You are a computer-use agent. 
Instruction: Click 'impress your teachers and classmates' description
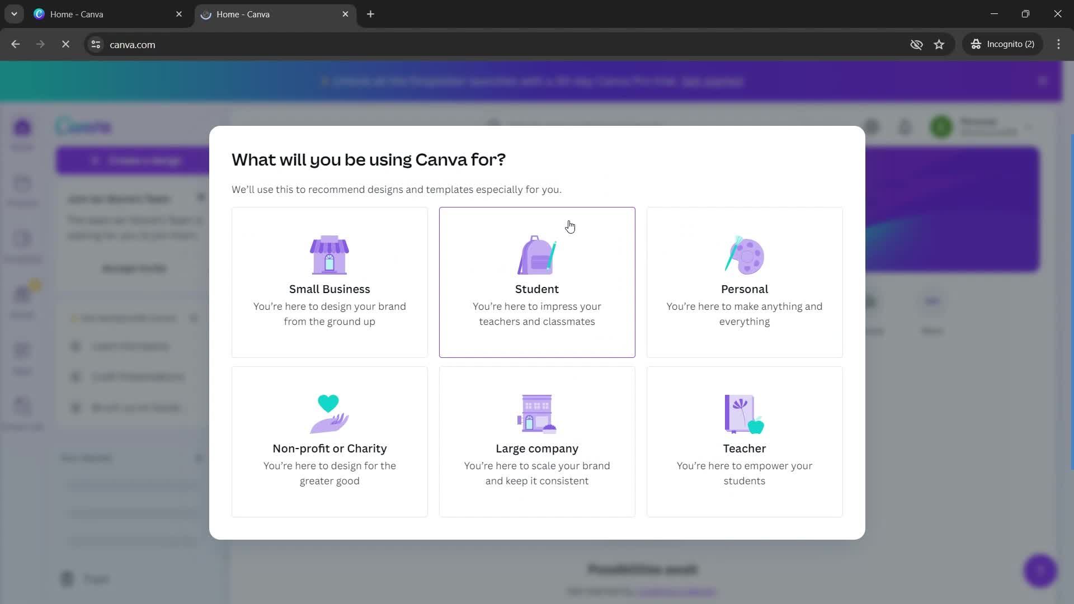pyautogui.click(x=537, y=314)
